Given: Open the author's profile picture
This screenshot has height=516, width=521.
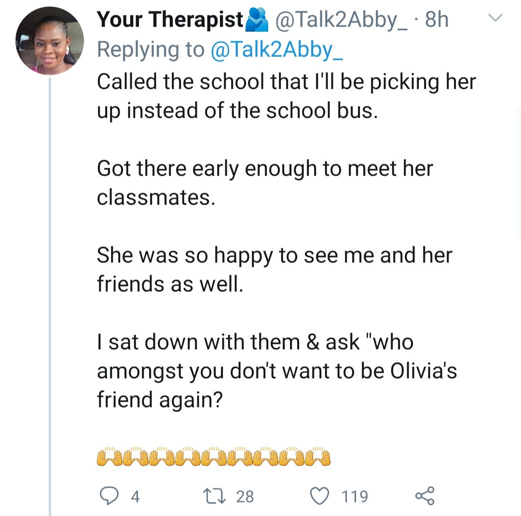Looking at the screenshot, I should [x=50, y=40].
